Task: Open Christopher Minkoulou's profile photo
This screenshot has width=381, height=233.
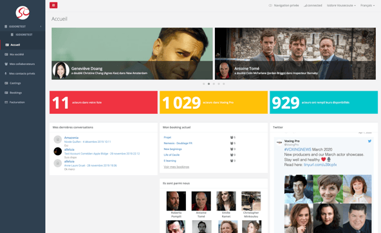Action: (251, 201)
